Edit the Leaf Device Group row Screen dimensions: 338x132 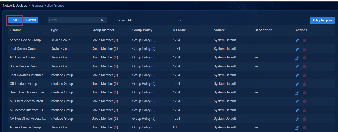tap(297, 49)
